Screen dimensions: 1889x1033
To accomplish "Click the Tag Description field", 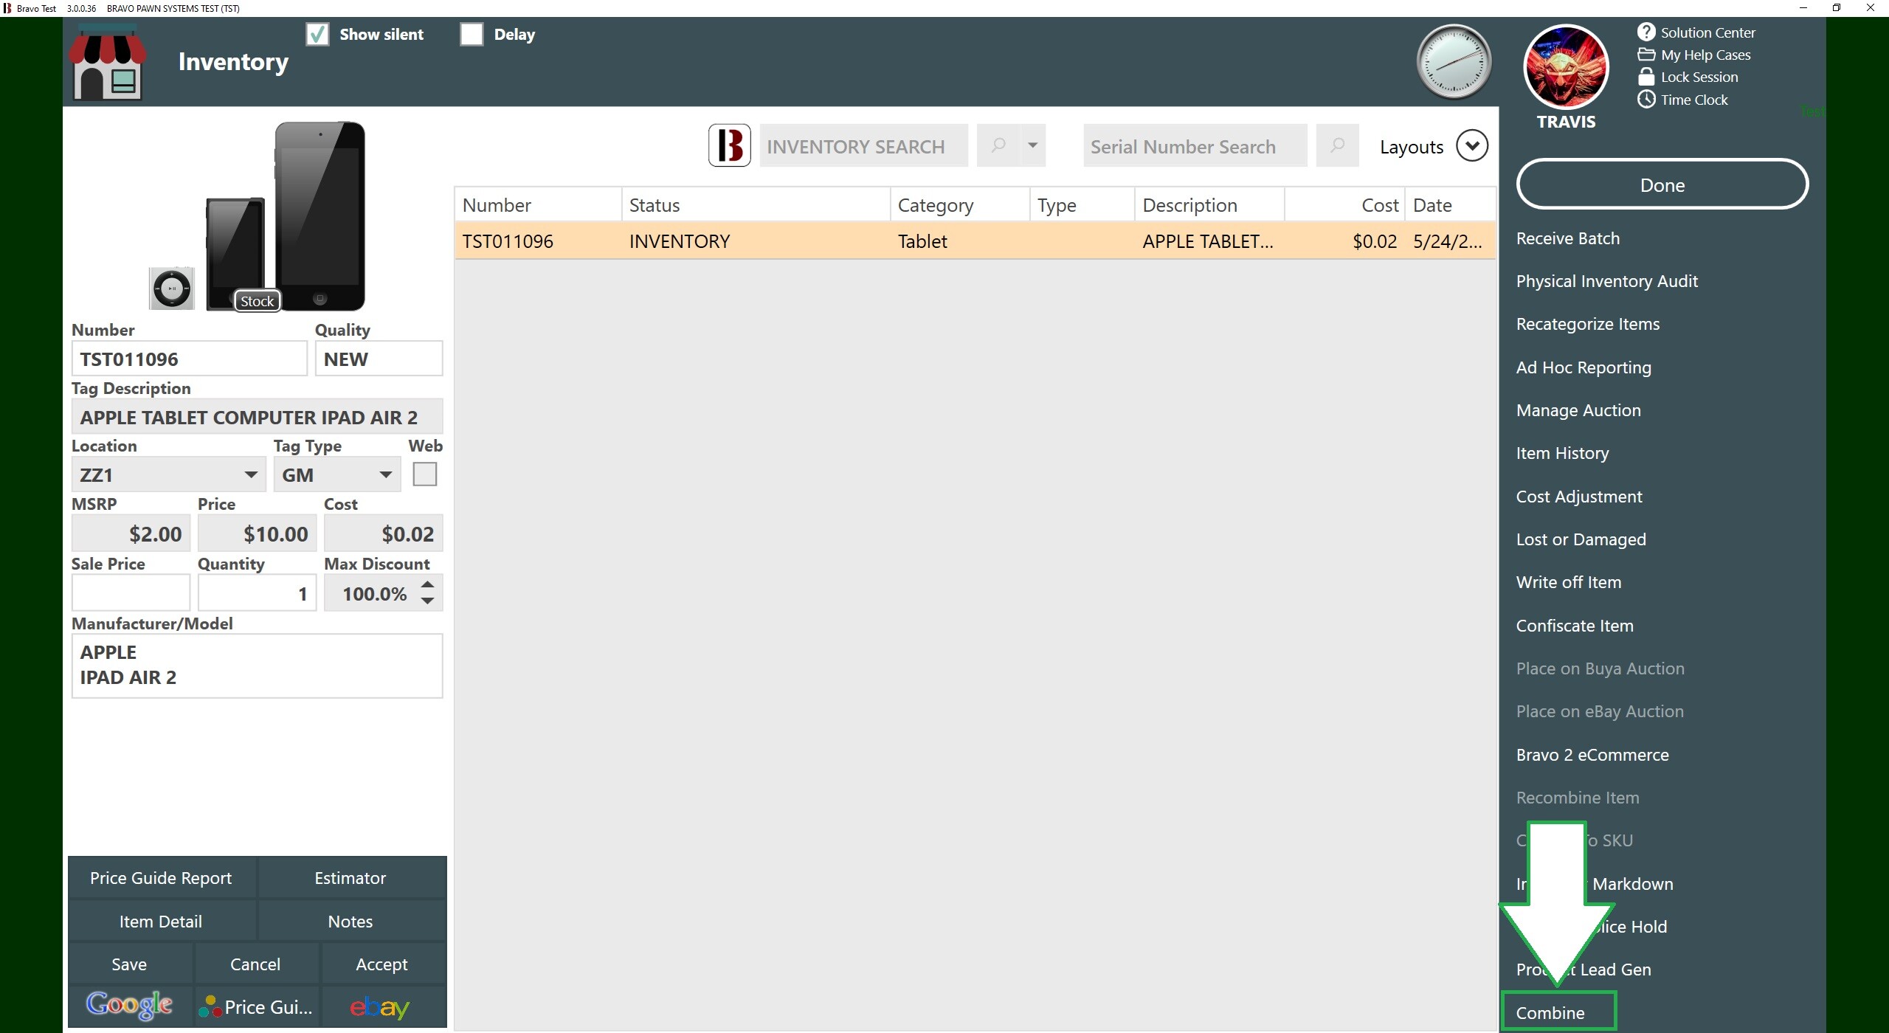I will (x=257, y=417).
